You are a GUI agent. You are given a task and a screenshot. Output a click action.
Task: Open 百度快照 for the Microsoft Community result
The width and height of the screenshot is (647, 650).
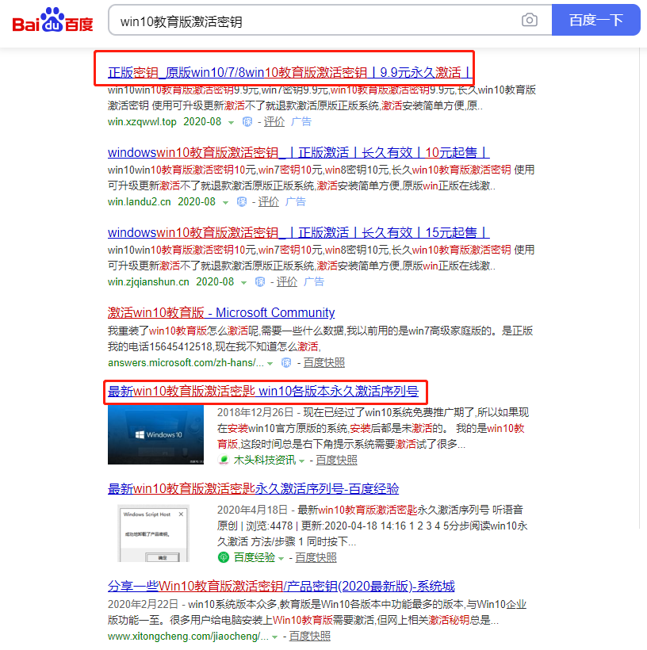pyautogui.click(x=324, y=362)
